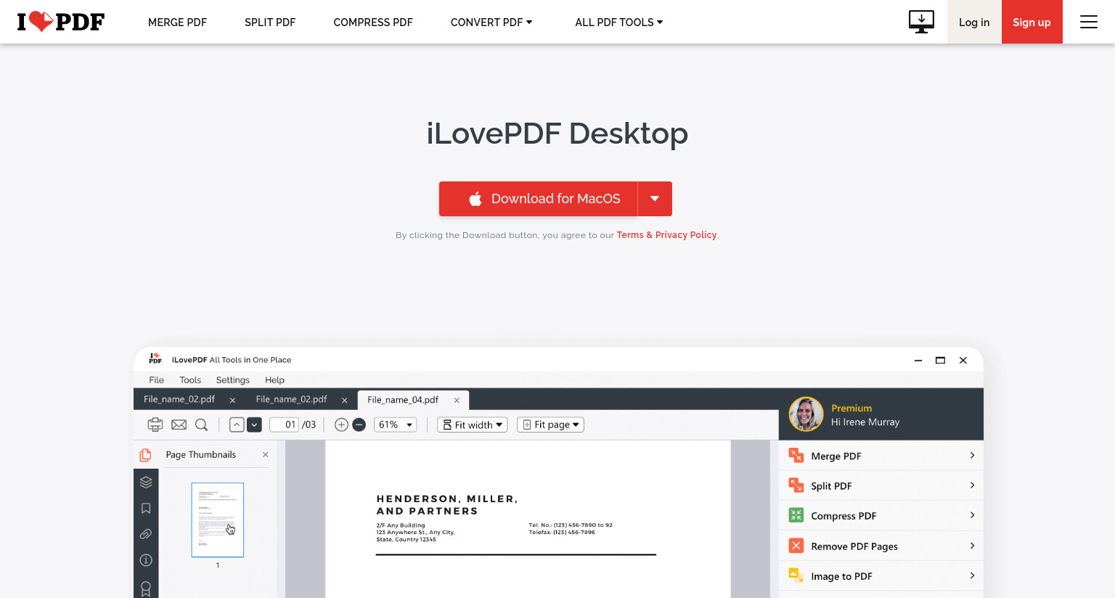Click the Compress PDF tool icon

(796, 515)
